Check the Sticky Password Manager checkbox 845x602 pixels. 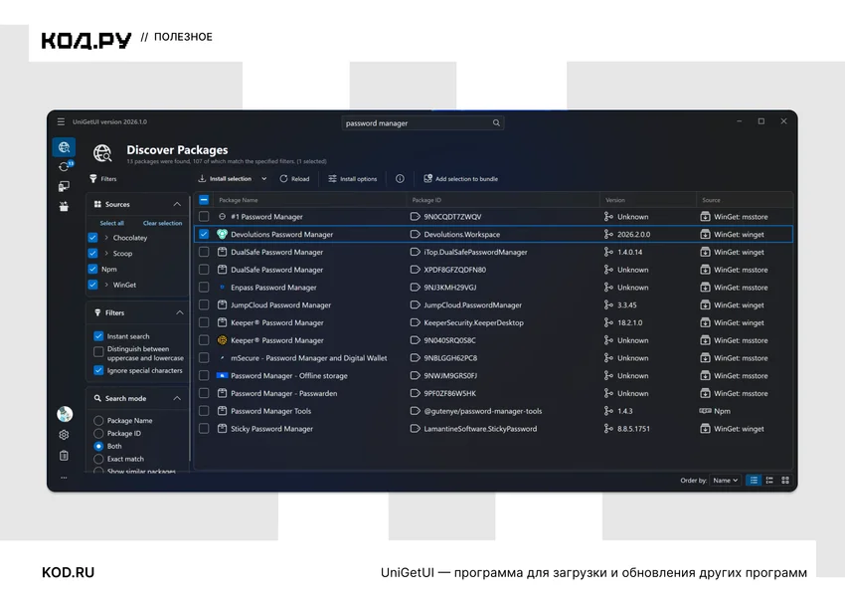(204, 429)
